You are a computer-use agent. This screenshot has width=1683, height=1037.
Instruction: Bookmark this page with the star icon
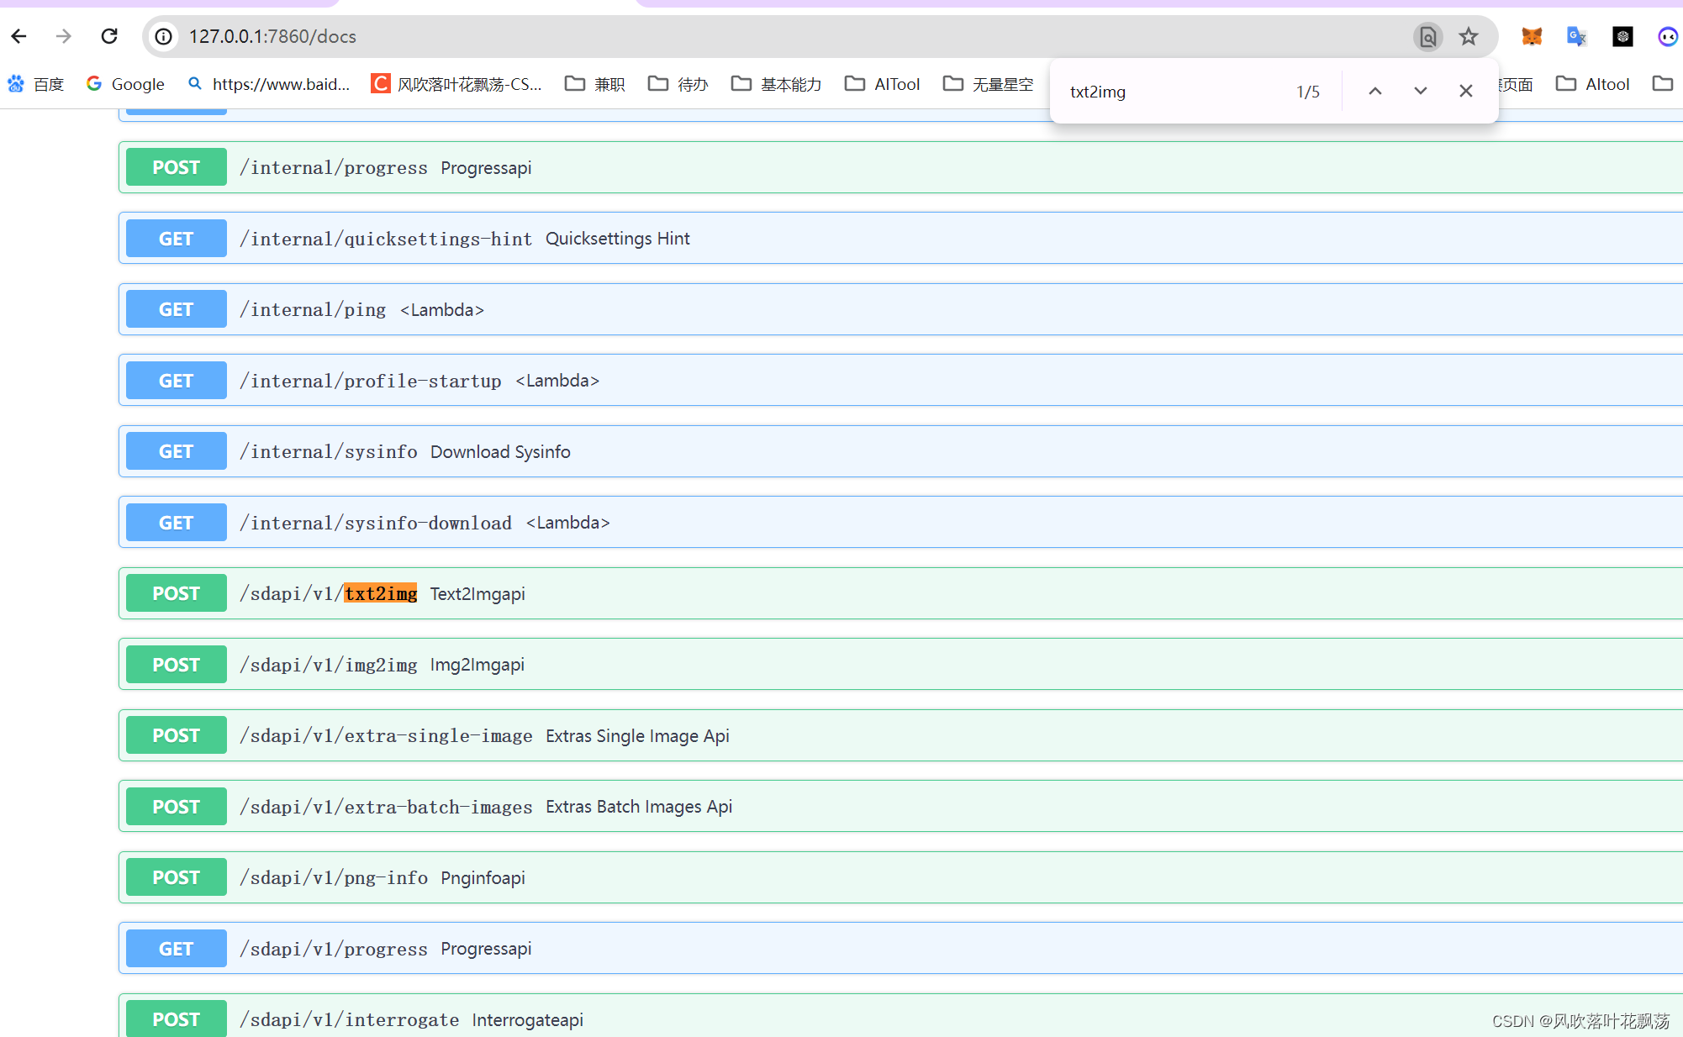coord(1469,36)
